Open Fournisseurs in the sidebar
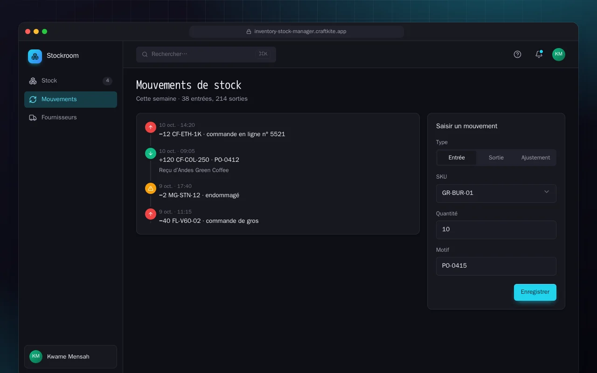 click(70, 117)
